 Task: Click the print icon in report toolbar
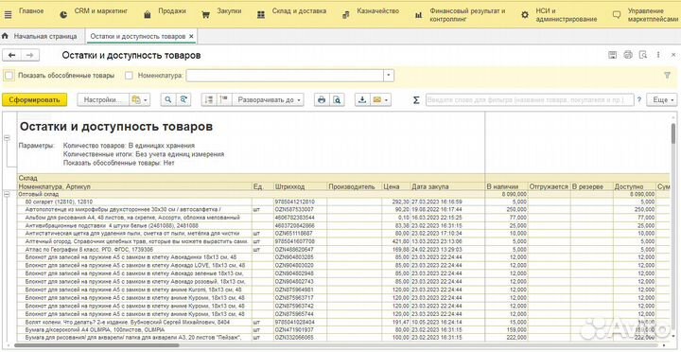click(x=322, y=100)
